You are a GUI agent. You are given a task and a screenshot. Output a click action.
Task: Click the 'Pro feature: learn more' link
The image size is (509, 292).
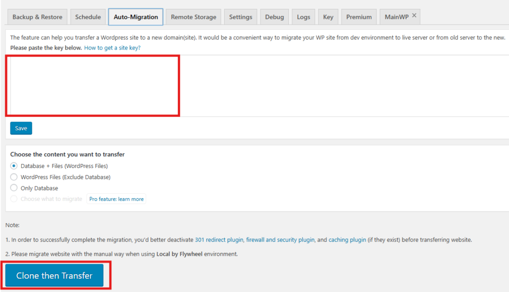tap(116, 199)
